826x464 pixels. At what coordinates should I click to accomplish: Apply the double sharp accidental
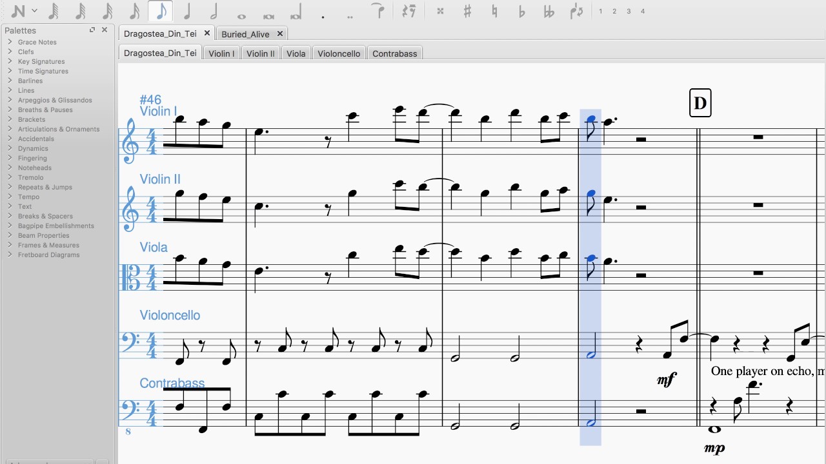tap(440, 11)
